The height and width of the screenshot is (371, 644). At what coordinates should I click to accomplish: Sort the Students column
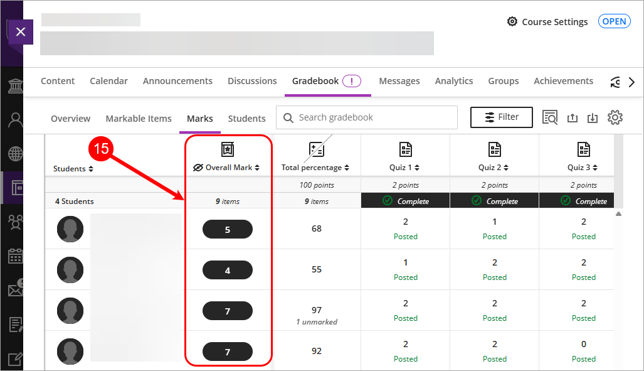coord(90,169)
